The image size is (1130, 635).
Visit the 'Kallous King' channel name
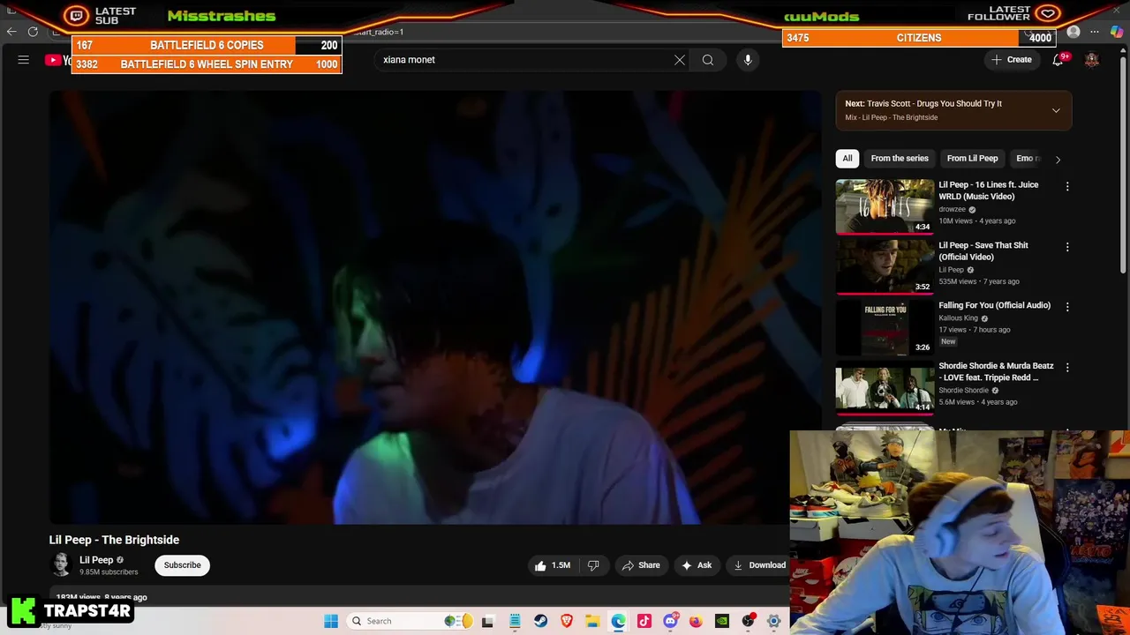(x=958, y=317)
